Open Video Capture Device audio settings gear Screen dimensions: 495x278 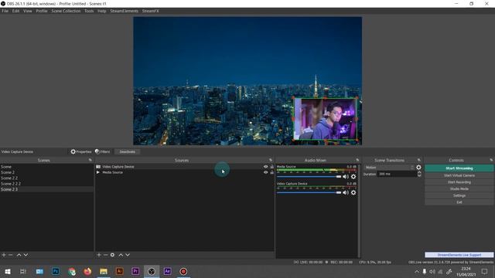pos(353,192)
